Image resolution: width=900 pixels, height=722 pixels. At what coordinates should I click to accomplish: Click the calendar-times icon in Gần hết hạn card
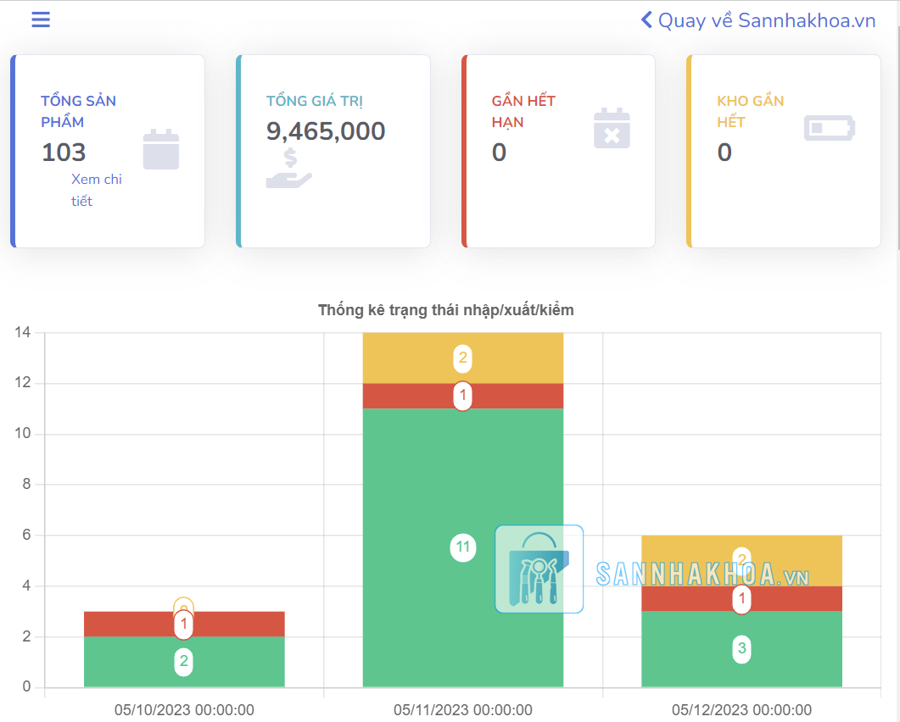pos(612,128)
